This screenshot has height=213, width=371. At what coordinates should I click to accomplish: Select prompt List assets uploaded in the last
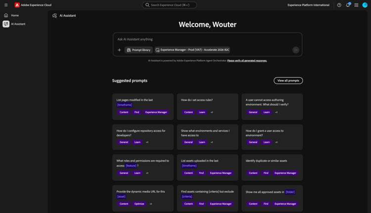point(207,168)
